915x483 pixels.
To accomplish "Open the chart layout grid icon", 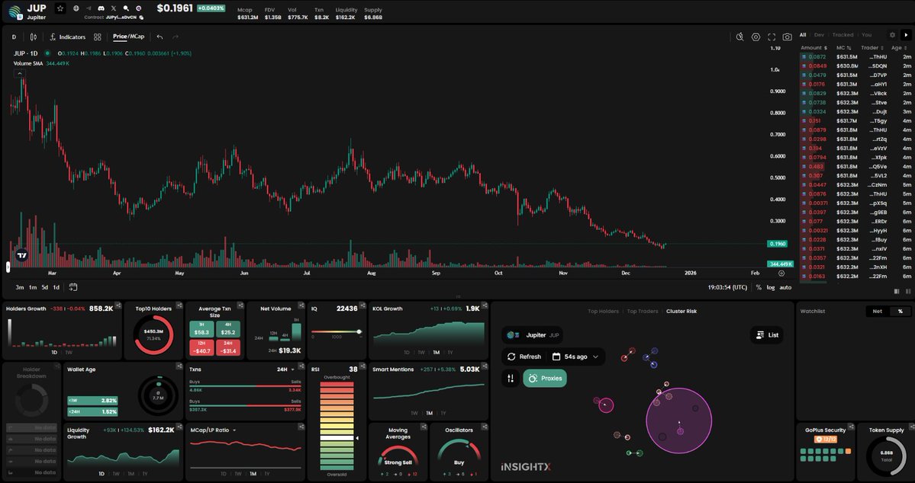I will pos(98,37).
